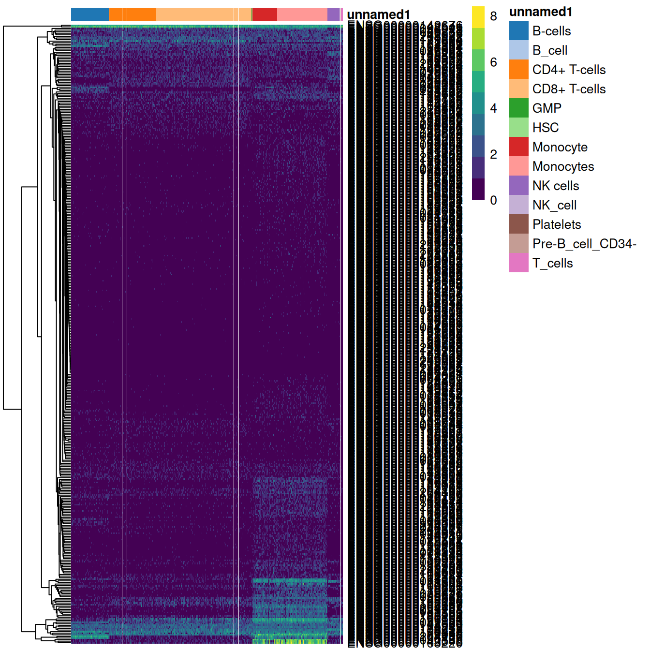Select the pink Monocytes legend swatch

click(518, 166)
